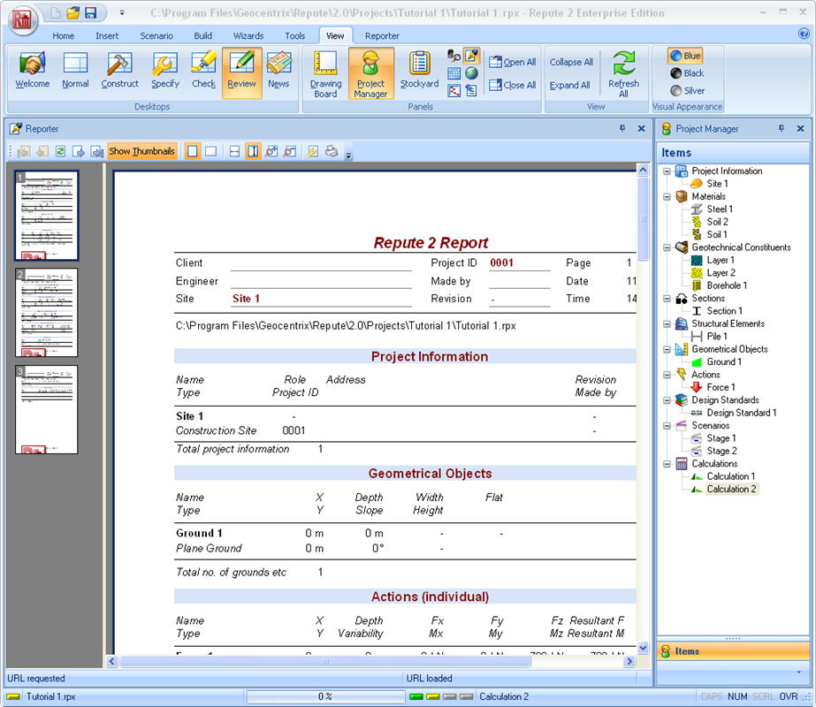Select the Blue visual appearance
This screenshot has height=707, width=816.
click(685, 56)
